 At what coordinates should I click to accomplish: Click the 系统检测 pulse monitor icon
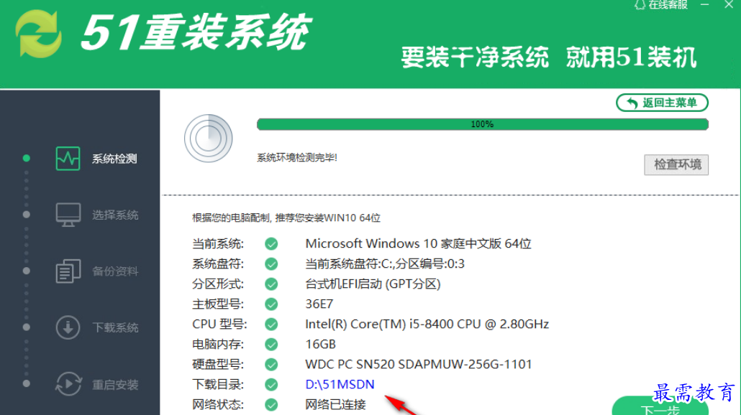68,159
